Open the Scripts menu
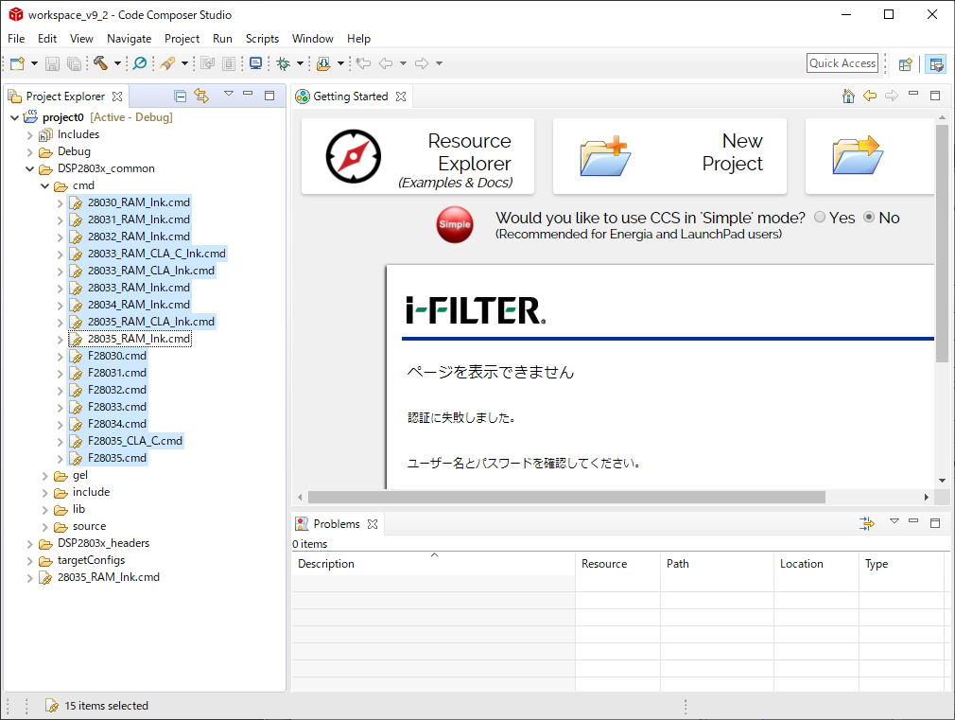This screenshot has height=720, width=955. (x=262, y=39)
